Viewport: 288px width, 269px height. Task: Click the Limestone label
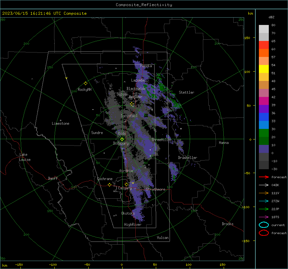60,123
